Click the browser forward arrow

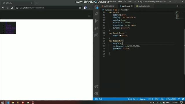[8, 8]
